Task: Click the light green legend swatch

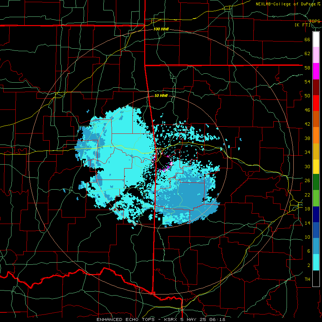Action: tap(316, 198)
